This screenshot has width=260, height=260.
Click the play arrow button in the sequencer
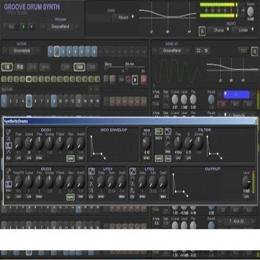click(x=135, y=80)
